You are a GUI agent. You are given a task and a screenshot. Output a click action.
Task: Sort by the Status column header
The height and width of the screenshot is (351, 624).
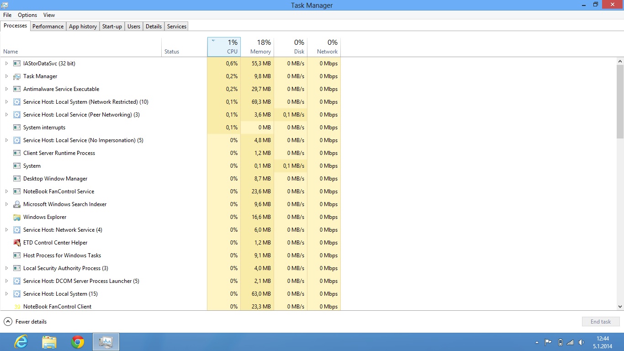(185, 47)
